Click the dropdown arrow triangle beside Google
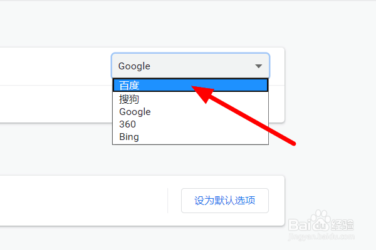376x250 pixels. [258, 66]
